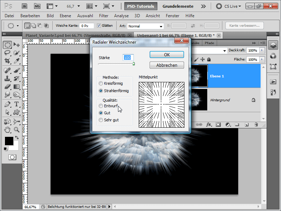The height and width of the screenshot is (211, 281).
Task: Open the layer style fx menu
Action: click(x=209, y=124)
